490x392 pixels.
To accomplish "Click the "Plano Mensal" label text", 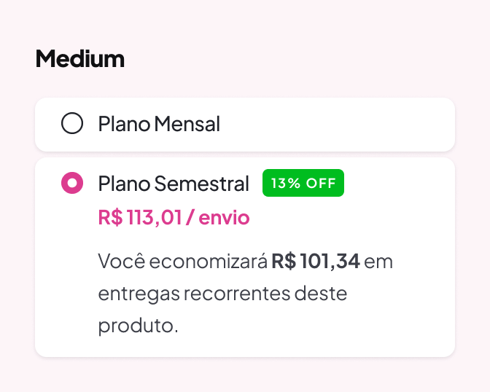I will coord(159,124).
